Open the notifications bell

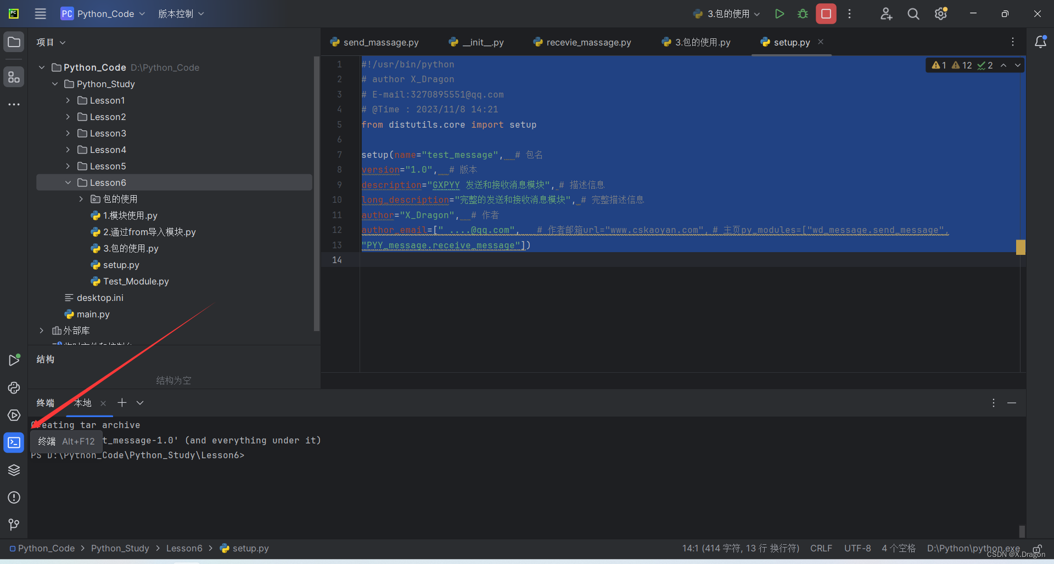tap(1040, 42)
